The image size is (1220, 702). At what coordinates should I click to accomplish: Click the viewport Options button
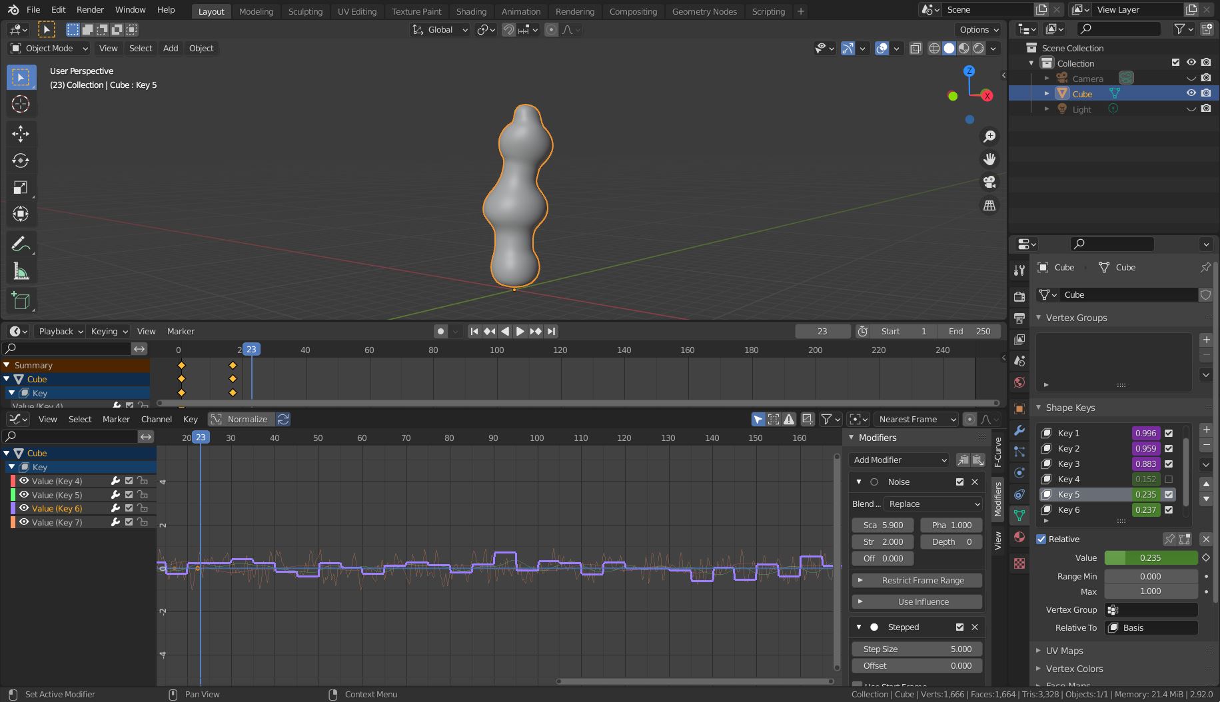click(x=978, y=29)
